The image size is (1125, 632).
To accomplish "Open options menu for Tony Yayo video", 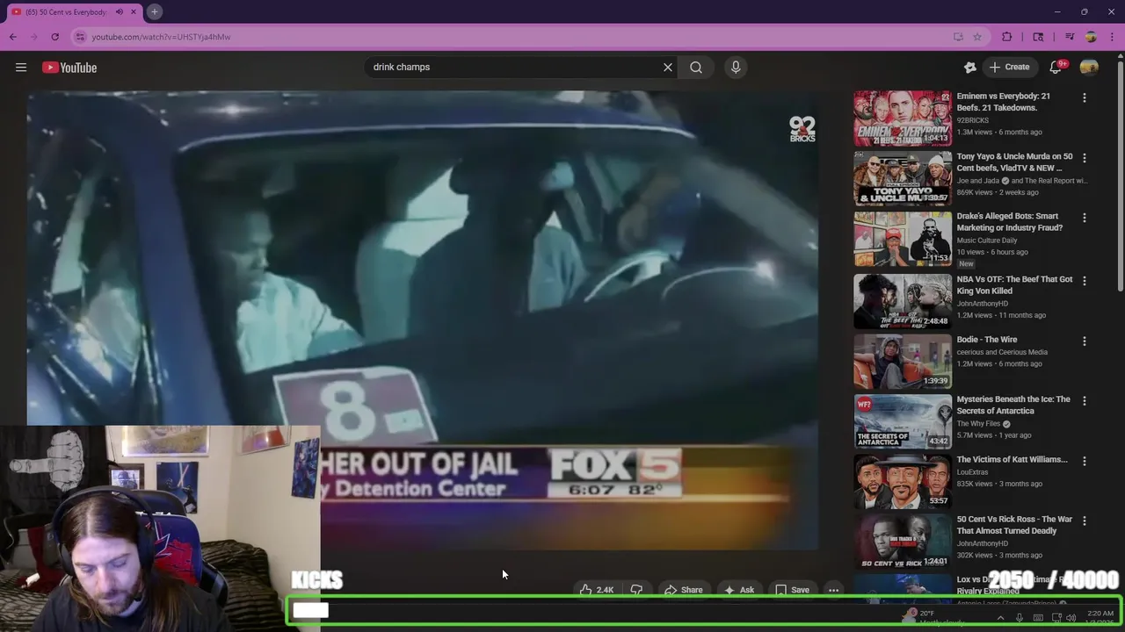I will click(1085, 158).
